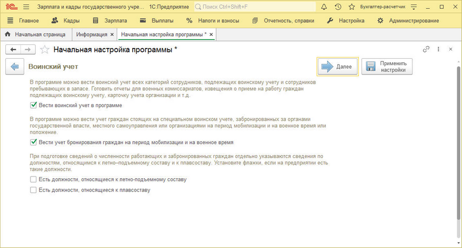Open the 'Зарплата' section menu

115,21
